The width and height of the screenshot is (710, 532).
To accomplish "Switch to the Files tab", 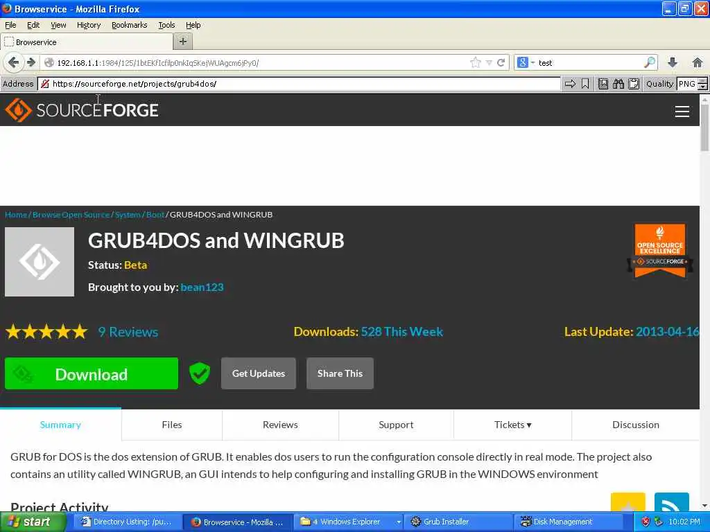I will point(172,425).
